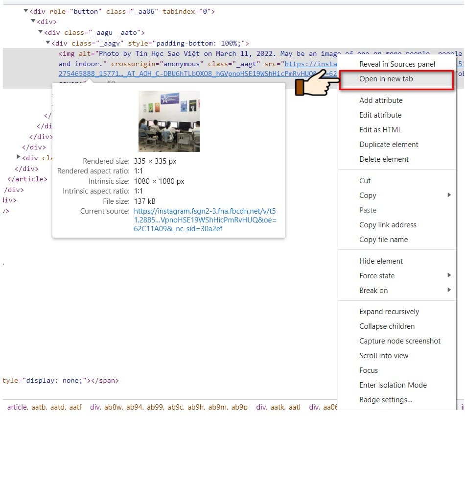Expand the collapsed div cla… node

pyautogui.click(x=19, y=157)
